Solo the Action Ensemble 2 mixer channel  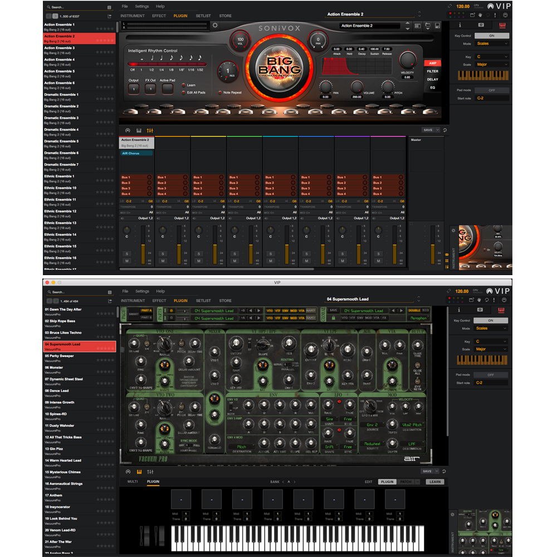127,253
